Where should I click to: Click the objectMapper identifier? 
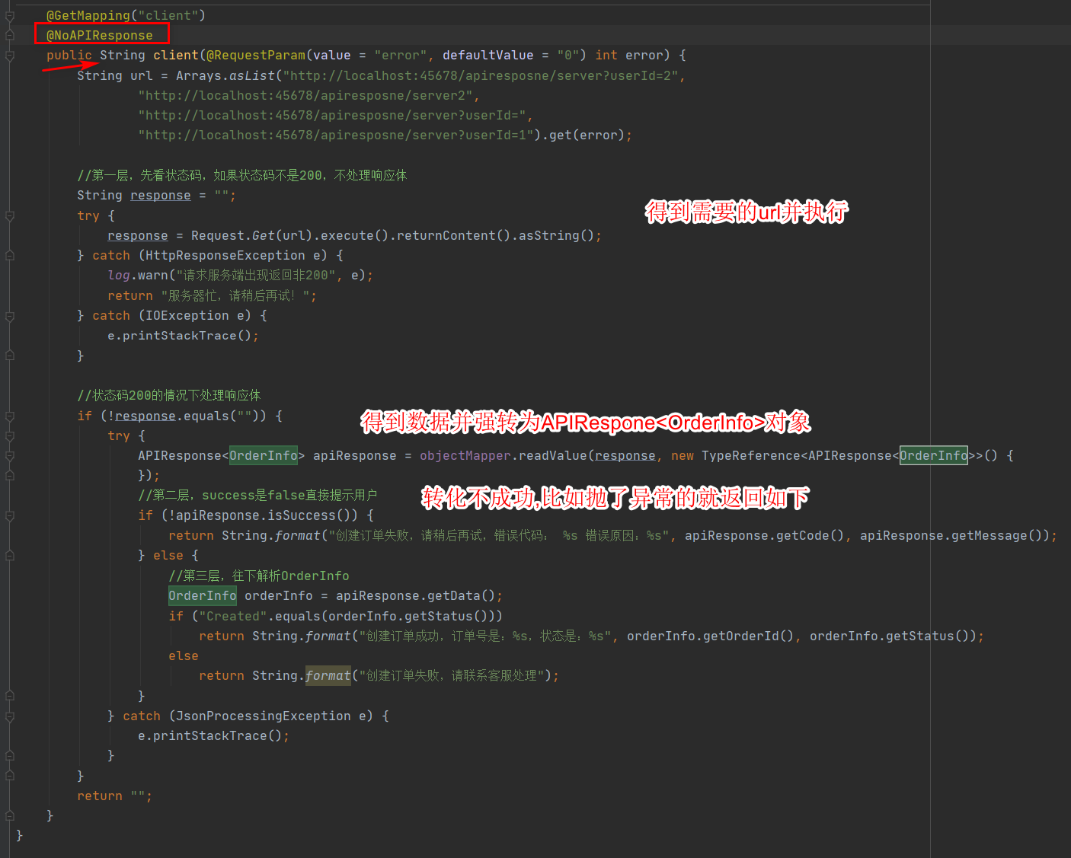465,455
